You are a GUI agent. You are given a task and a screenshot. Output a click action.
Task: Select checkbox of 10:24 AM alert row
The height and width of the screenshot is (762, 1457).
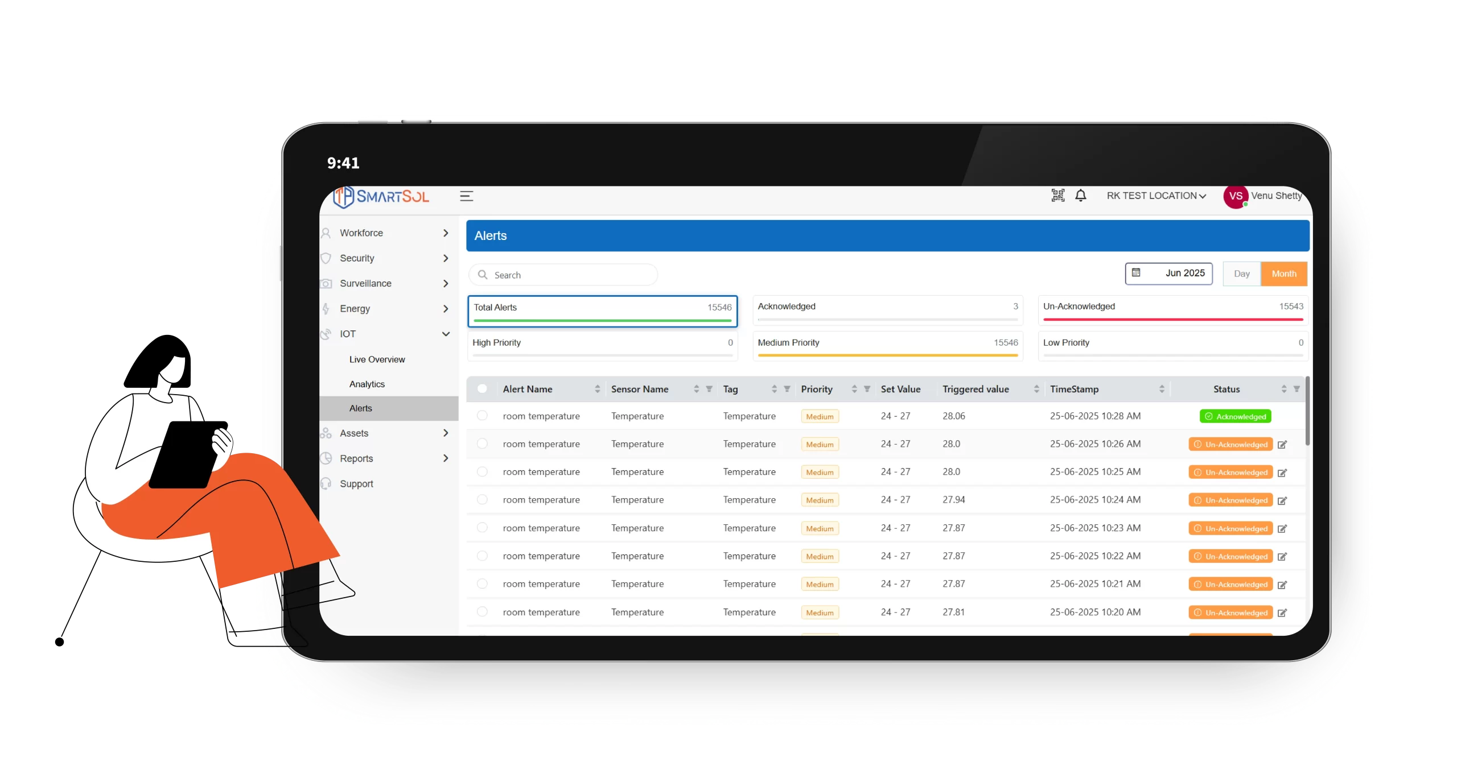coord(482,499)
